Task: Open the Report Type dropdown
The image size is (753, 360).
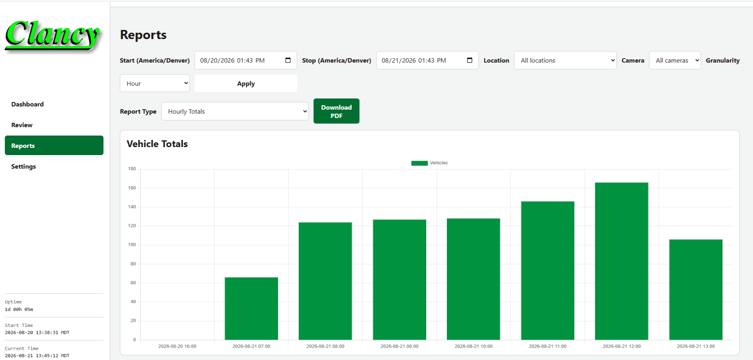Action: [235, 111]
